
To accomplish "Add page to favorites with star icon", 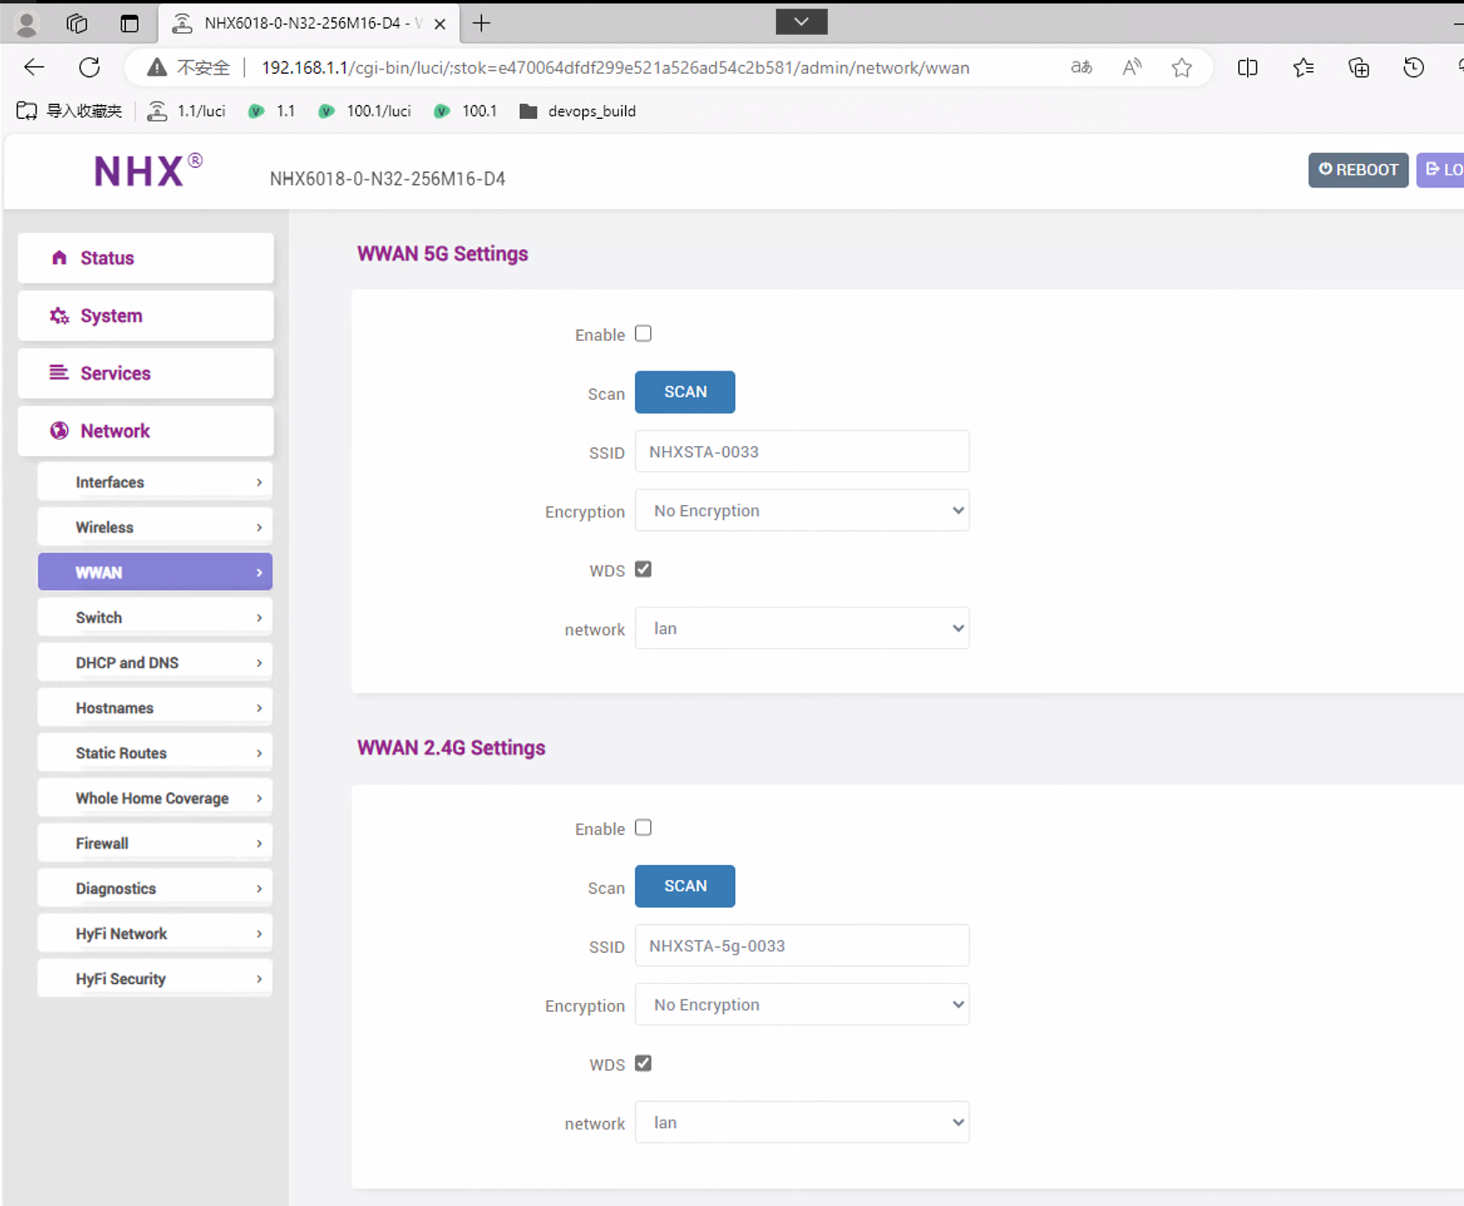I will click(x=1181, y=68).
